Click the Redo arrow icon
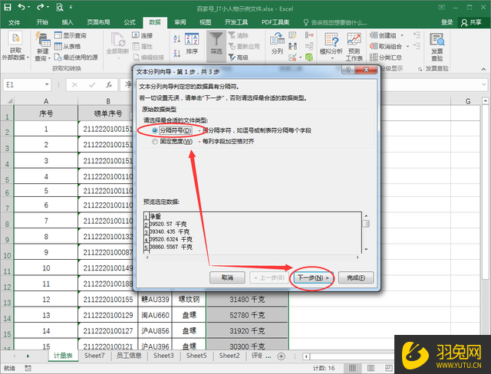The image size is (491, 374). coord(41,7)
